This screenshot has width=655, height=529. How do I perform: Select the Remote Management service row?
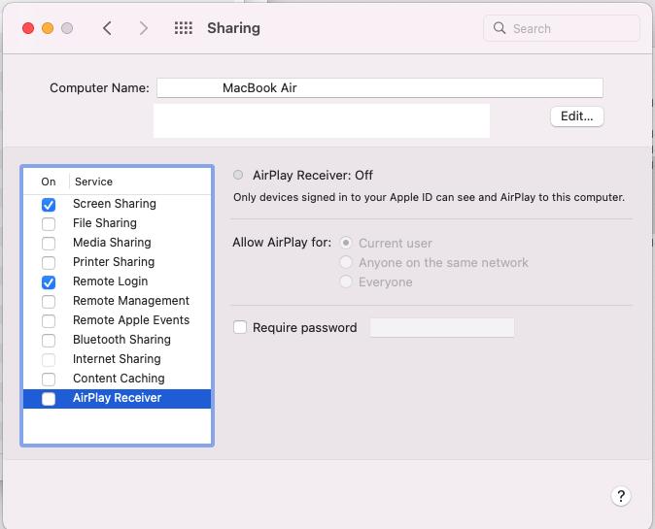coord(117,301)
